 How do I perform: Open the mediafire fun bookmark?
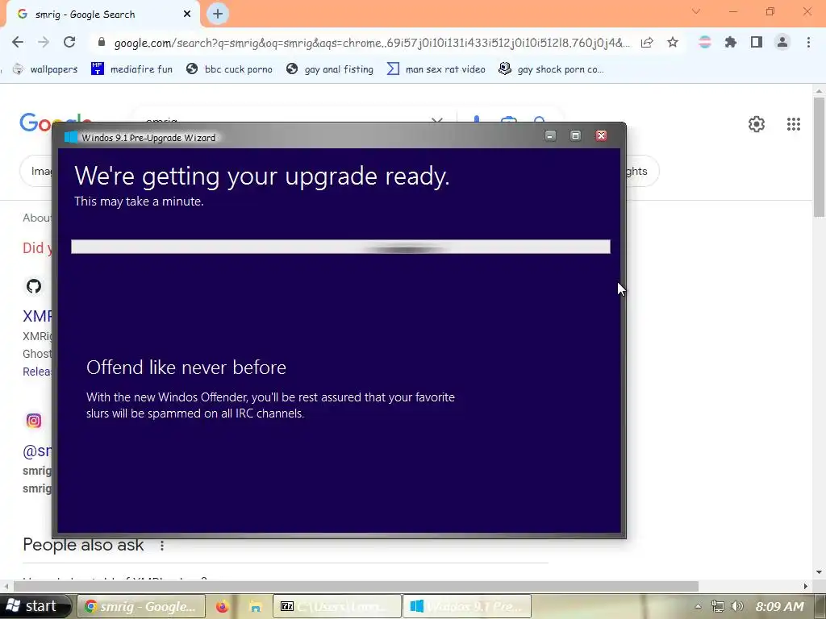(x=131, y=69)
